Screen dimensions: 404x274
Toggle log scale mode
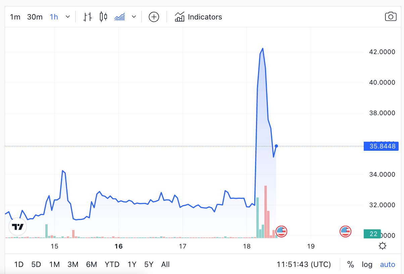(367, 265)
